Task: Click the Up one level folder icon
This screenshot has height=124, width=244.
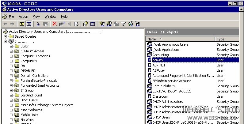Action: coord(22,24)
